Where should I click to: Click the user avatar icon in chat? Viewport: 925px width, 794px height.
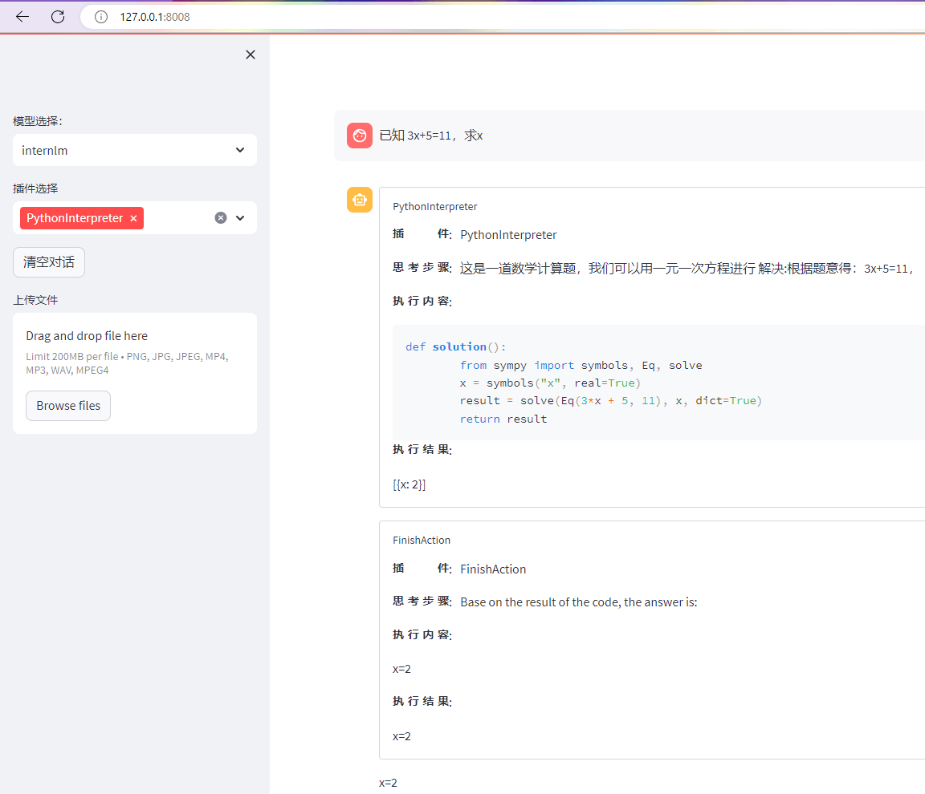(360, 136)
